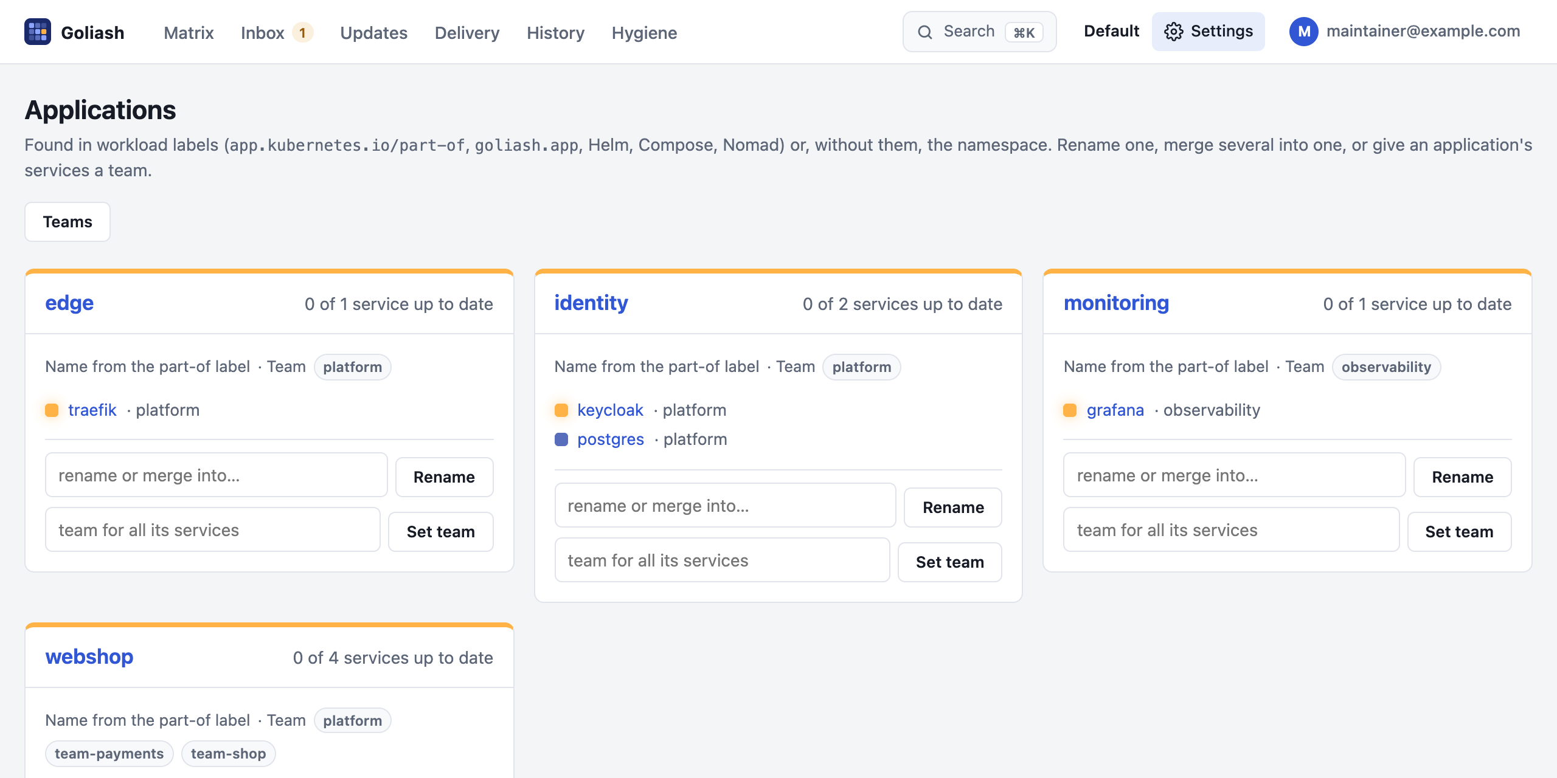Click the Inbox count badge 1
1557x778 pixels.
302,32
